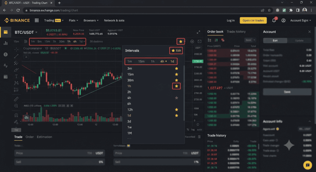Switch order book to combined view icon
This screenshot has width=316, height=172.
210,40
